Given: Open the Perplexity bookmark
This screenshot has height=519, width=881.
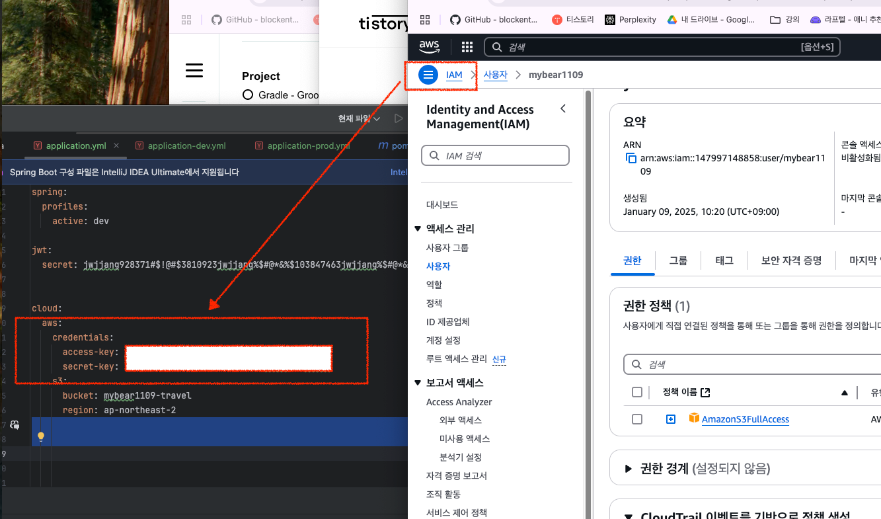Looking at the screenshot, I should pos(631,20).
